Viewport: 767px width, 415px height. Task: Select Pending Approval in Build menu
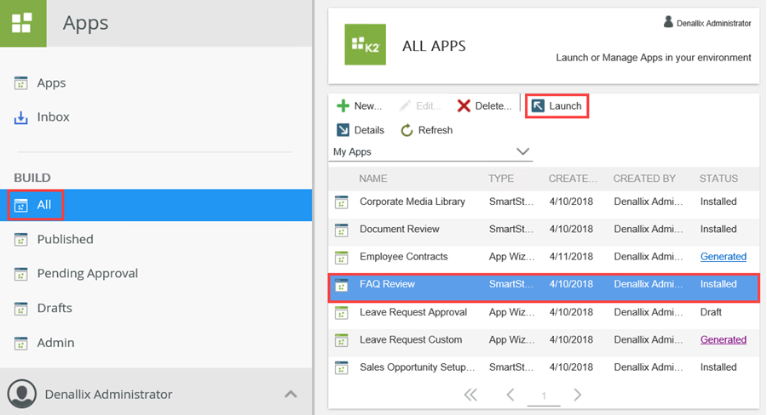(87, 273)
